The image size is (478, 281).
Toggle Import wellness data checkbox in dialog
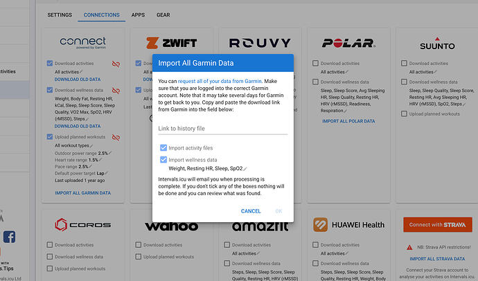(163, 160)
